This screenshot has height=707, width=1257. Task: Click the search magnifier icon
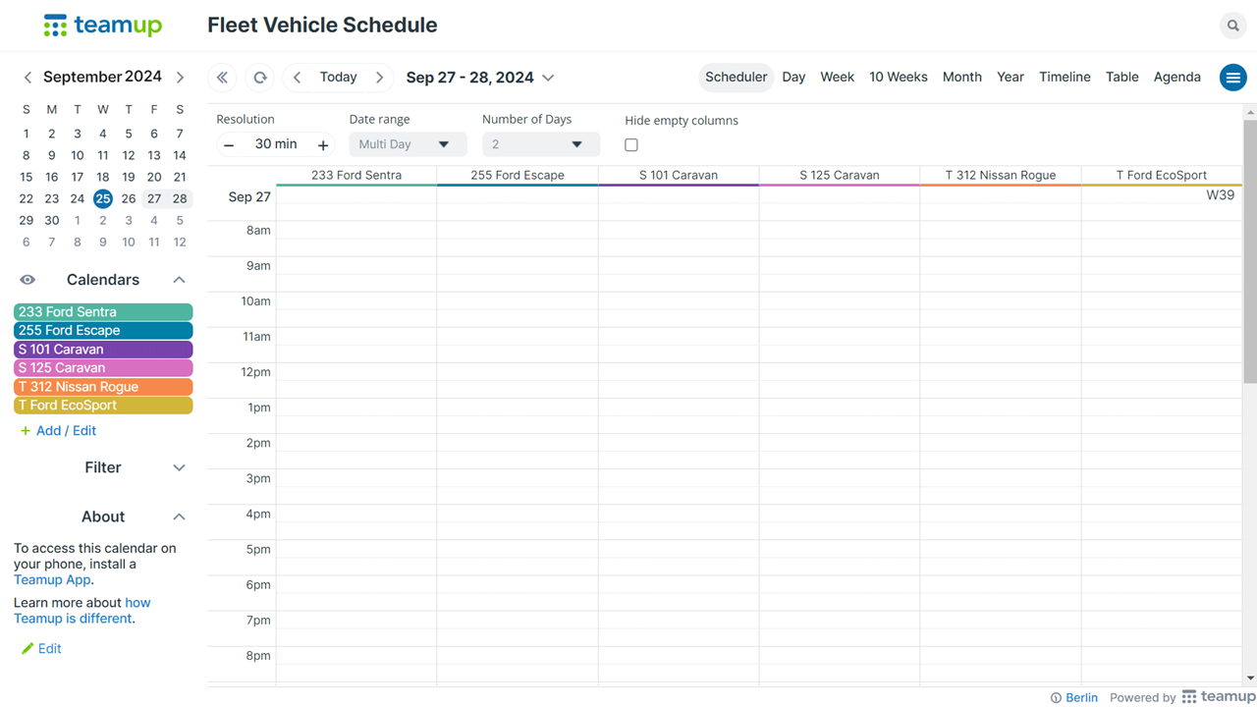coord(1232,26)
